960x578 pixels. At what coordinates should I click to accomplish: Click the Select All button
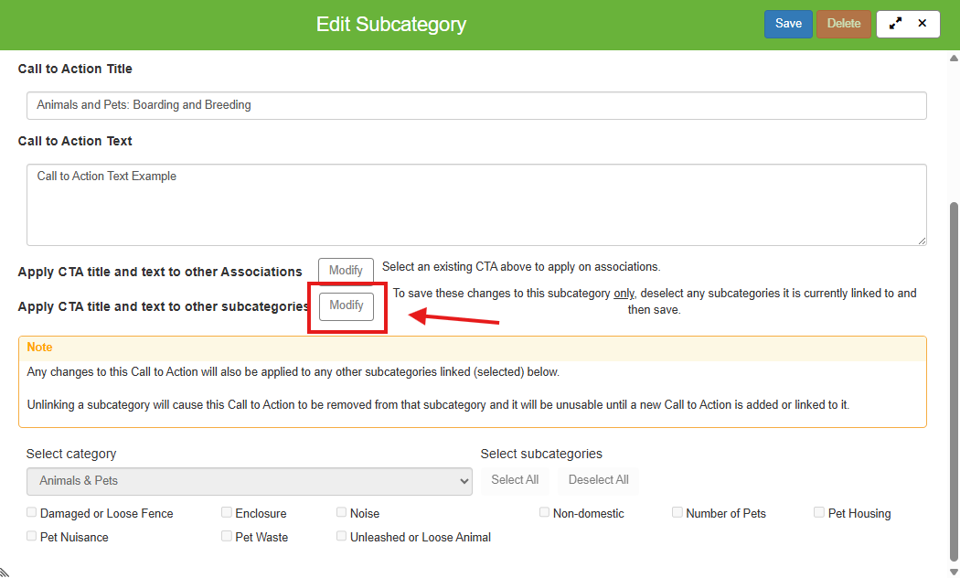tap(515, 480)
